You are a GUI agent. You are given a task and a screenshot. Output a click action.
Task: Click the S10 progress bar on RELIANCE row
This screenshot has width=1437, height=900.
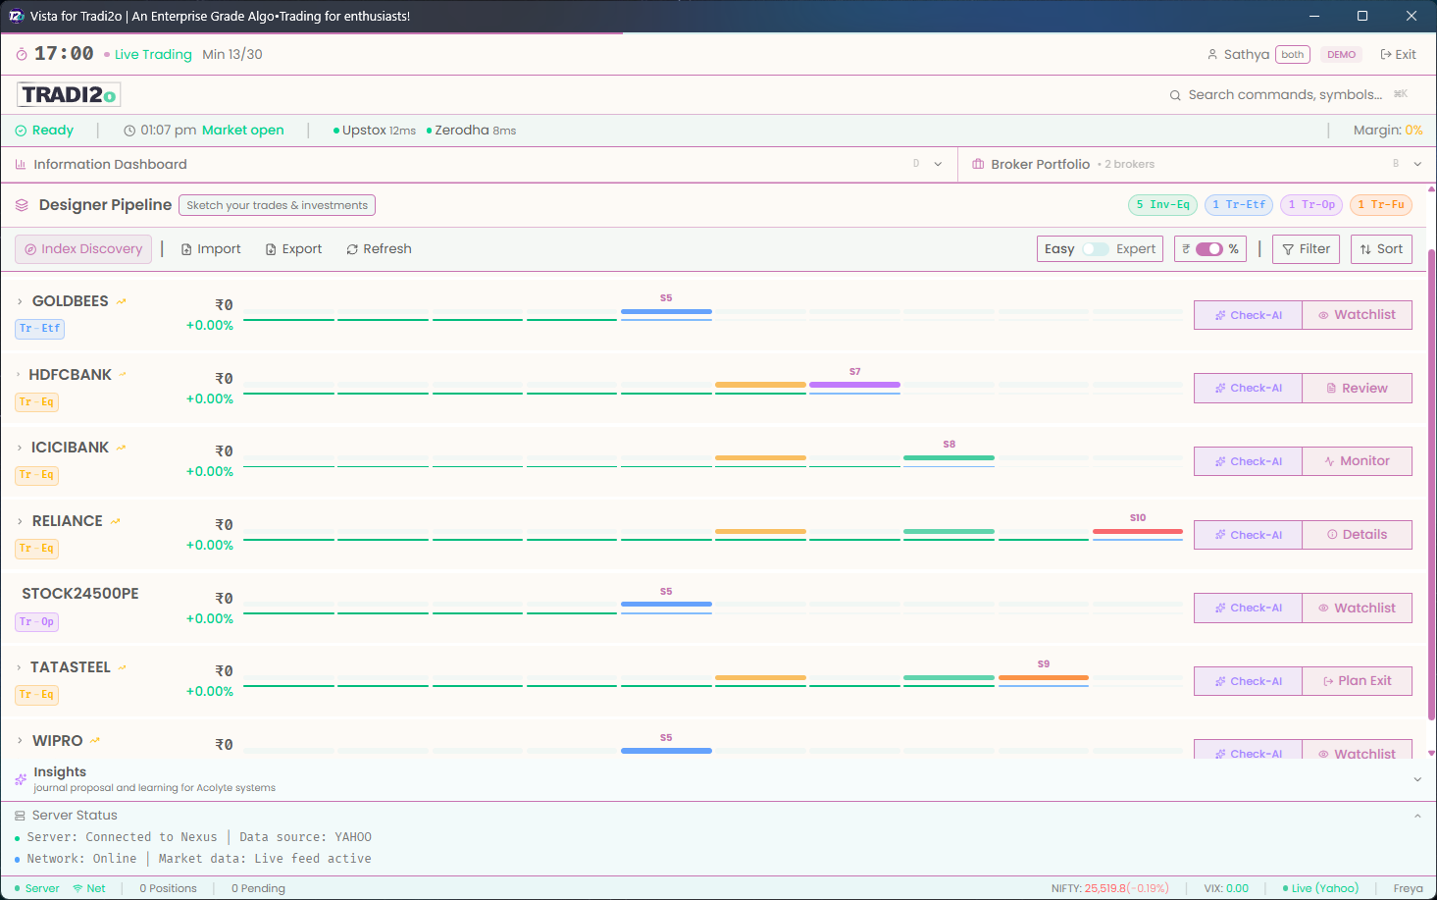1138,532
